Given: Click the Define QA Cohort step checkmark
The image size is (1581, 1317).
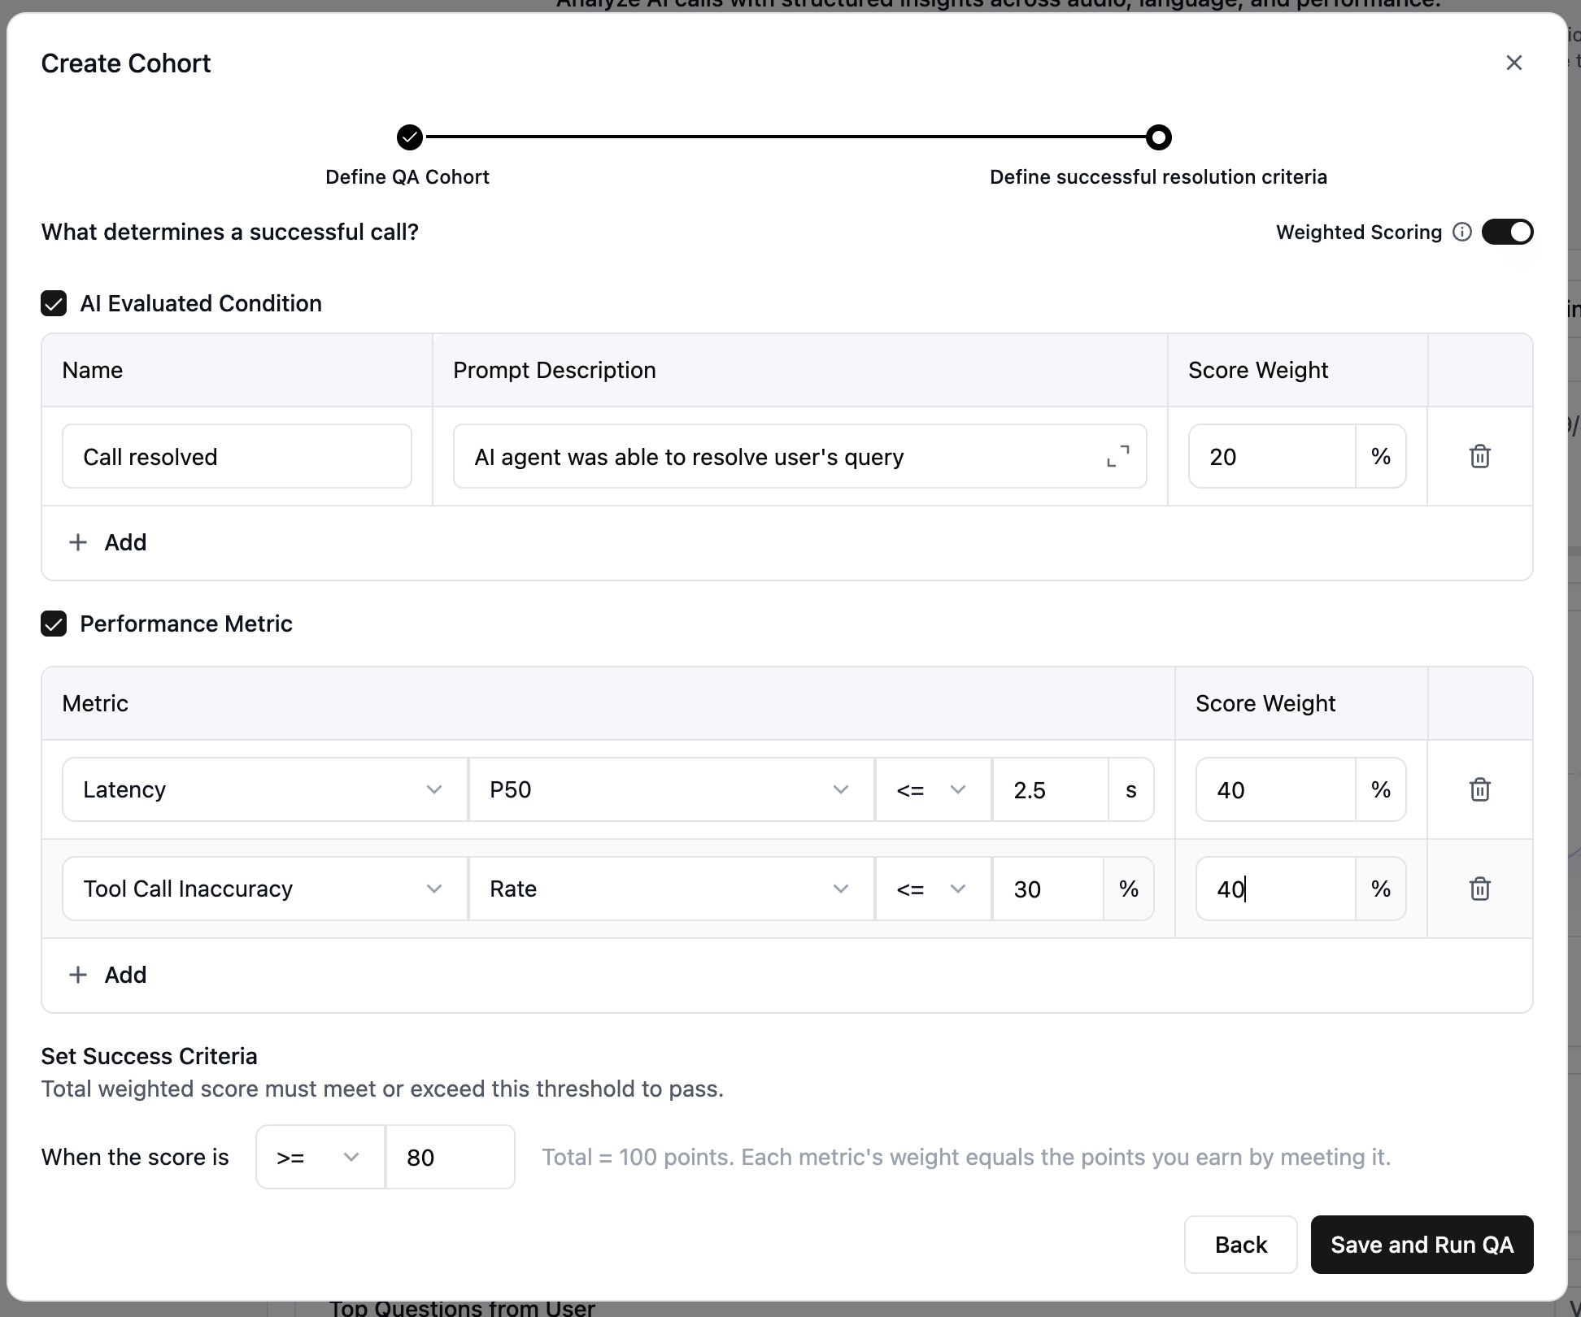Looking at the screenshot, I should pos(410,137).
